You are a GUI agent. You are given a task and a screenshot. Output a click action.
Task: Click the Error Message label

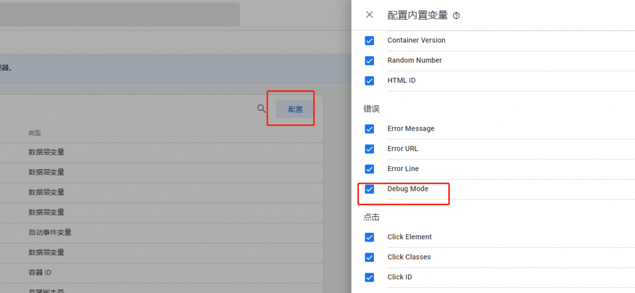(x=411, y=128)
